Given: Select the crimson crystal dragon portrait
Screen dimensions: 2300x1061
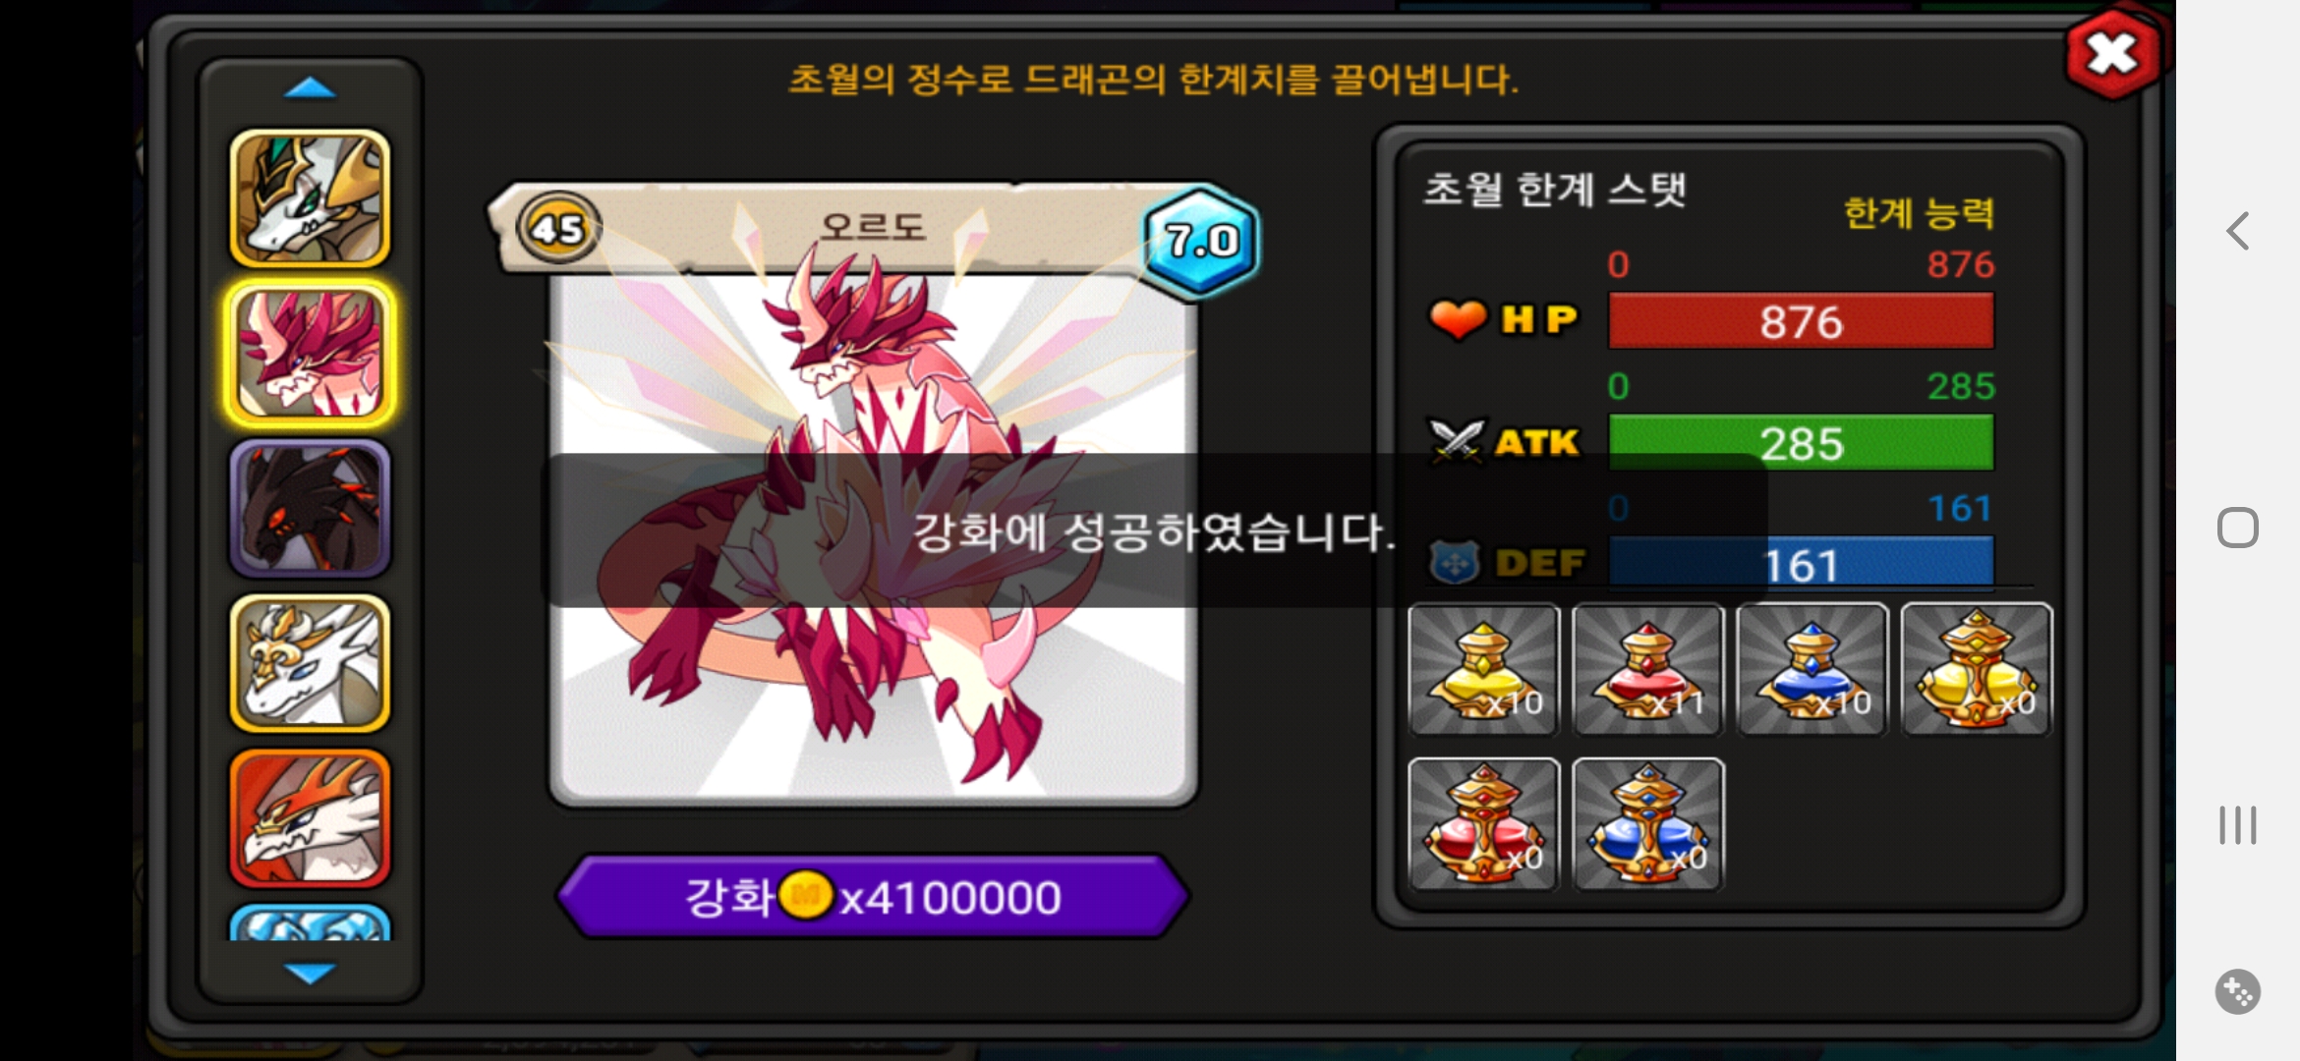Looking at the screenshot, I should pyautogui.click(x=310, y=354).
